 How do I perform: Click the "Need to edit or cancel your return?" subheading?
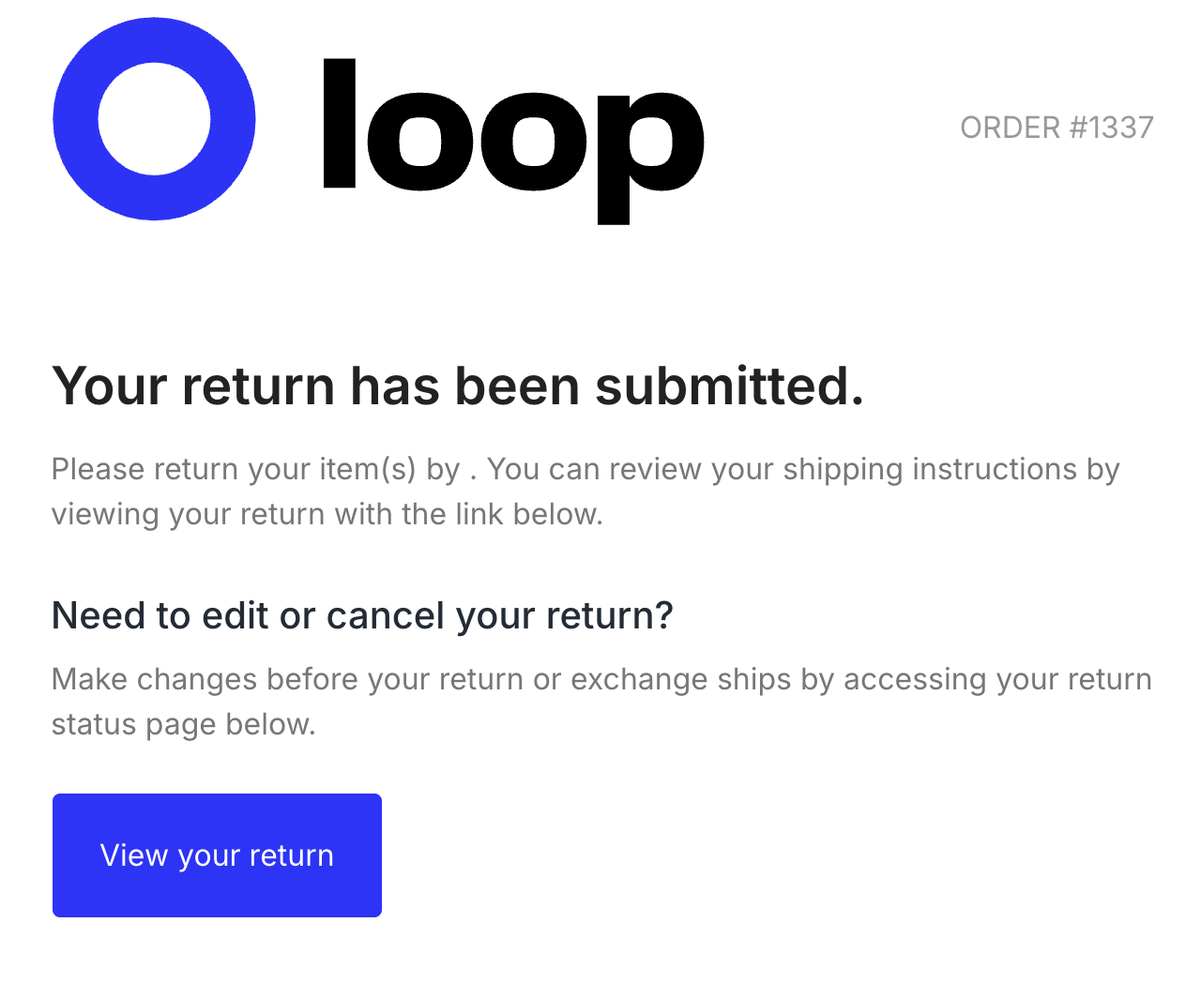coord(362,616)
